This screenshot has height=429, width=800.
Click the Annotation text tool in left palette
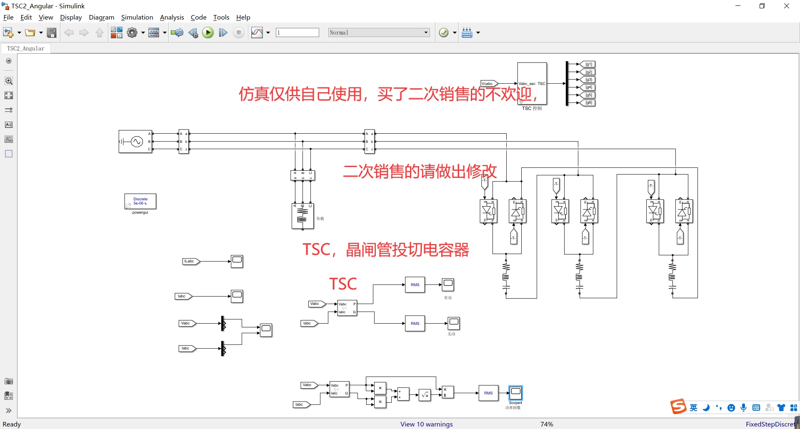(x=8, y=125)
